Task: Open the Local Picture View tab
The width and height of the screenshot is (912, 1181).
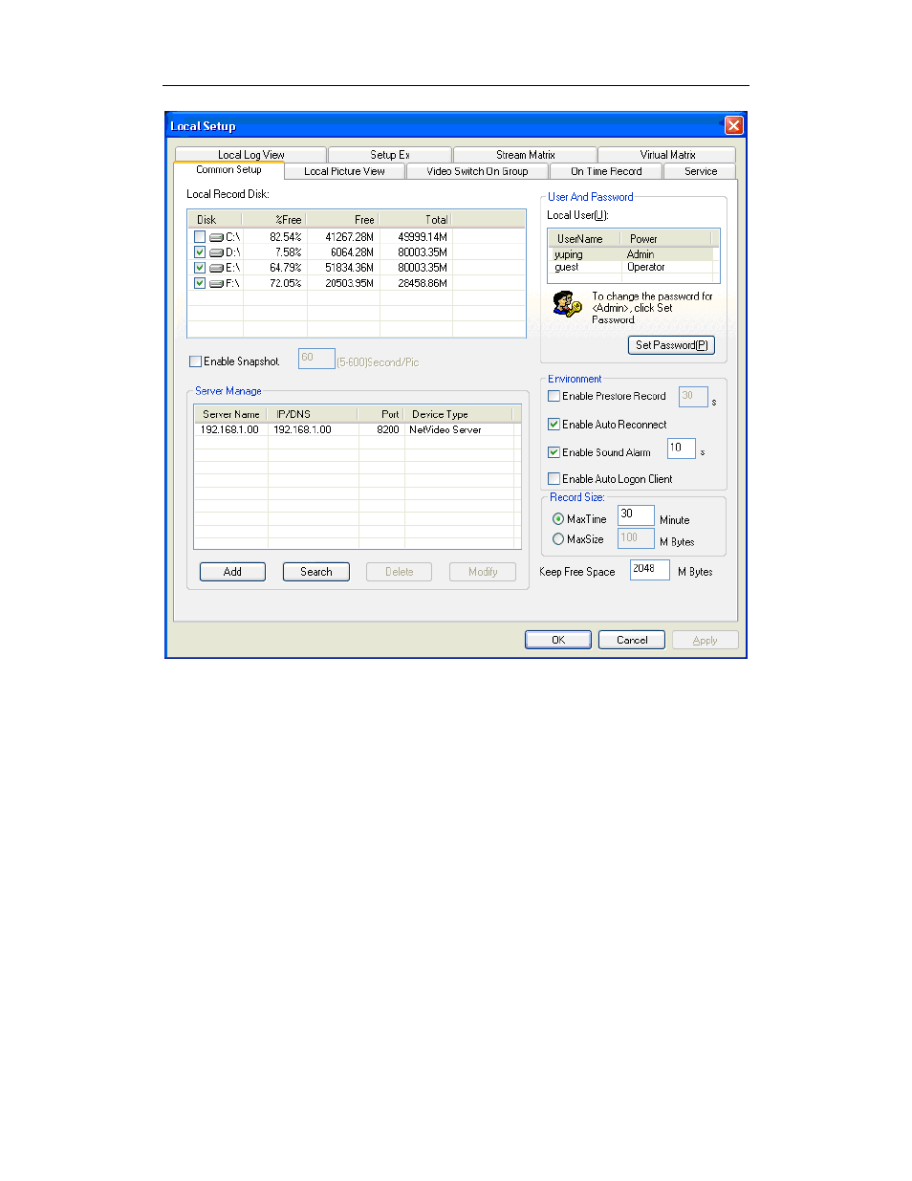Action: pyautogui.click(x=344, y=171)
